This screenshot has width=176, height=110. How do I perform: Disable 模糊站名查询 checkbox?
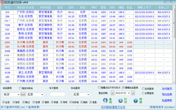[x=123, y=87]
